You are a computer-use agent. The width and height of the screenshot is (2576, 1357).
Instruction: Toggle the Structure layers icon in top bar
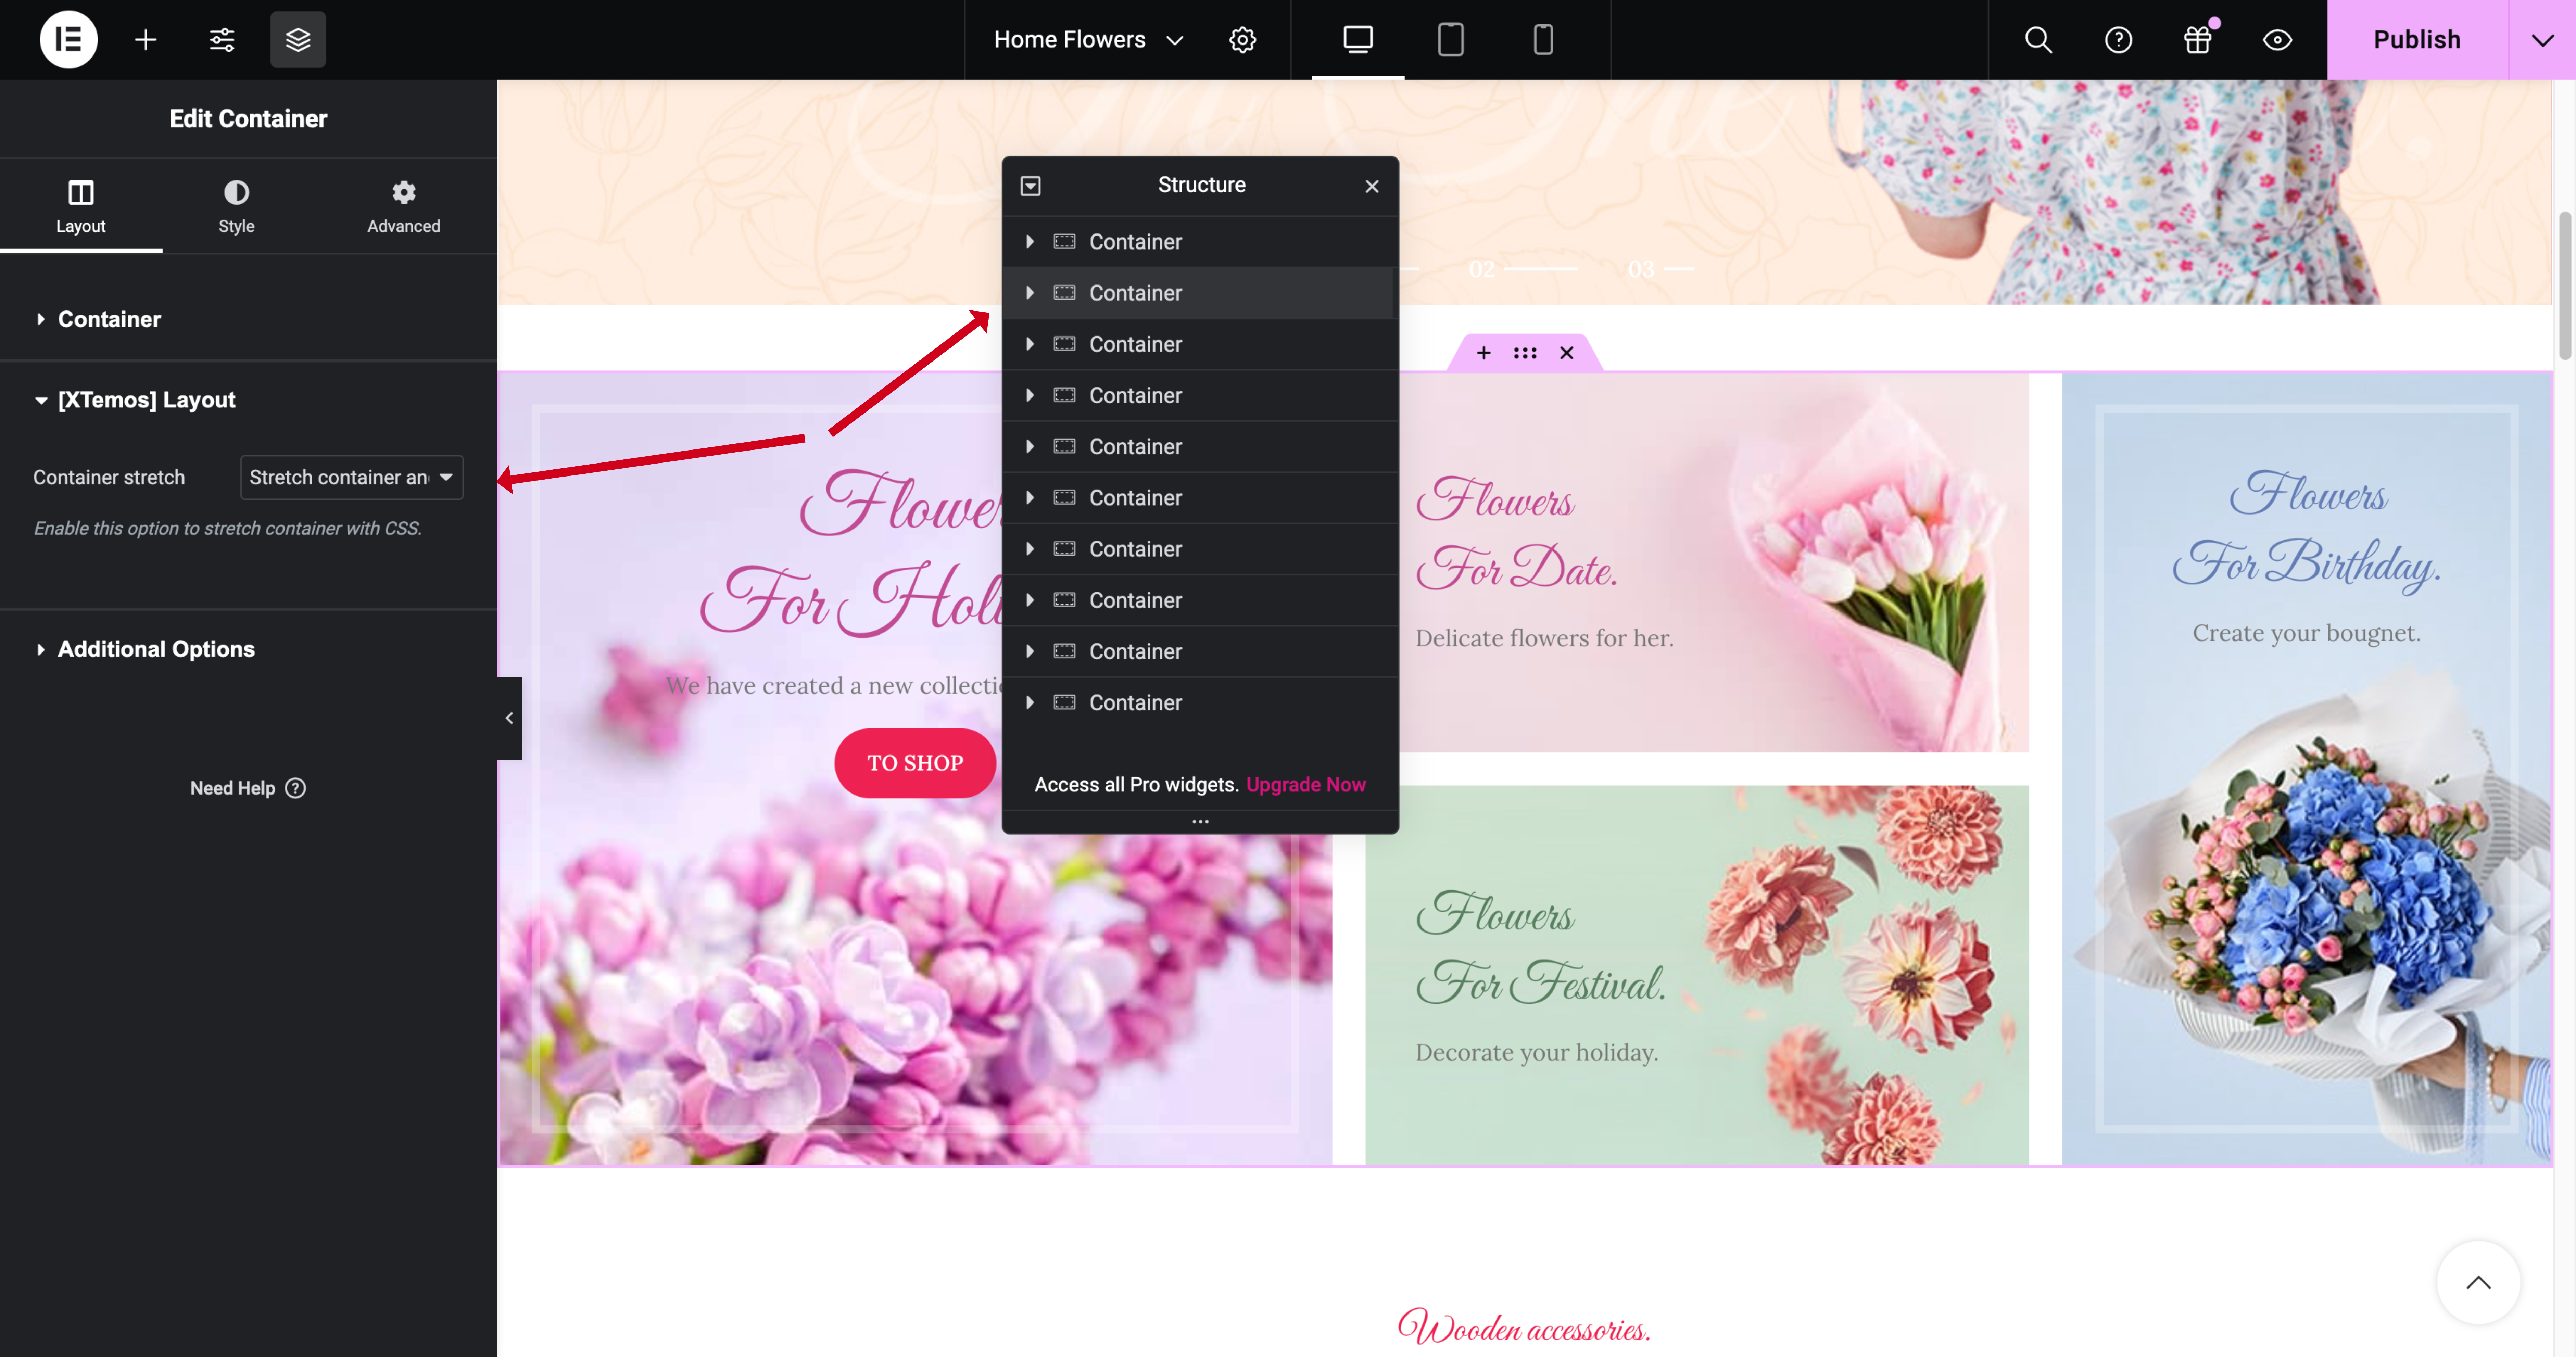(298, 40)
